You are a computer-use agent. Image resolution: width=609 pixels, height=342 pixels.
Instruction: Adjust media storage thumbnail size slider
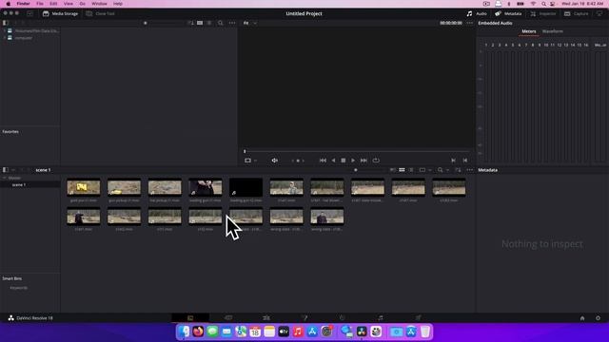tap(146, 23)
